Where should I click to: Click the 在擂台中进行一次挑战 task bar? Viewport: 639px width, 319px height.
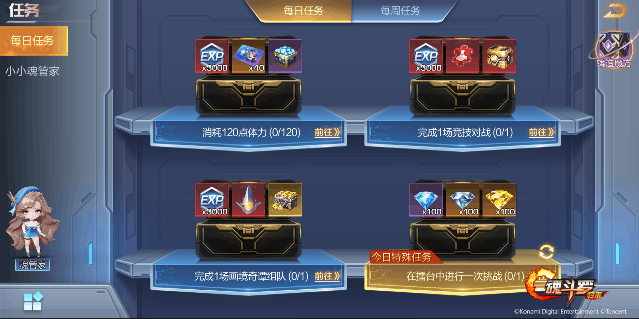pos(462,276)
